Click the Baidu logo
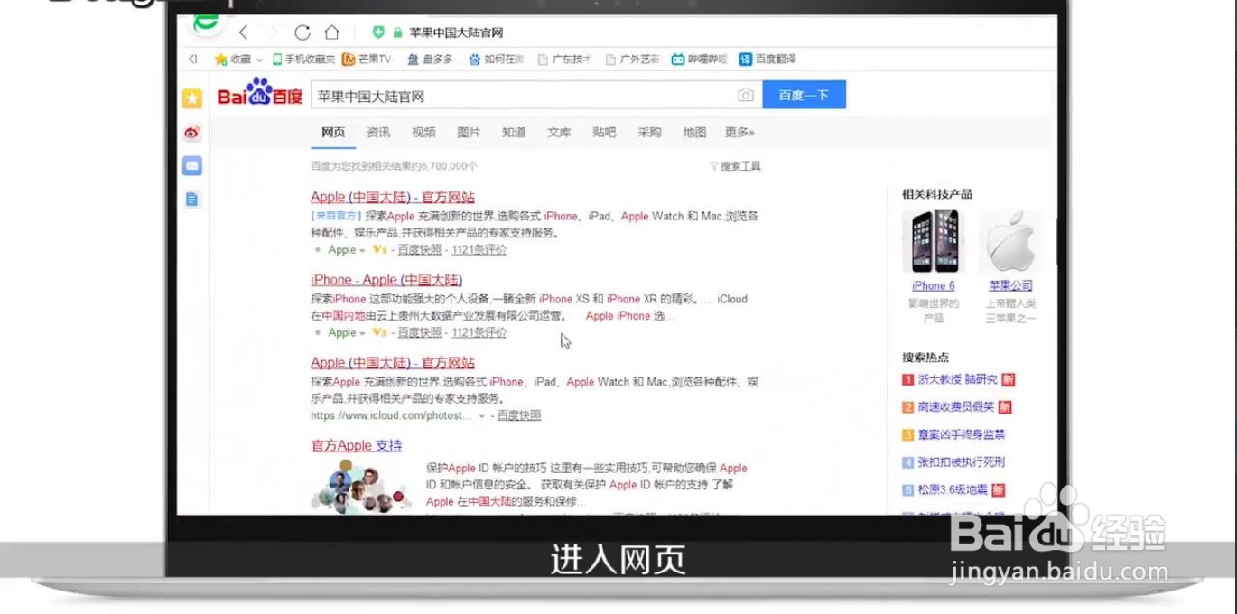Viewport: 1237px width, 614px height. pos(260,93)
